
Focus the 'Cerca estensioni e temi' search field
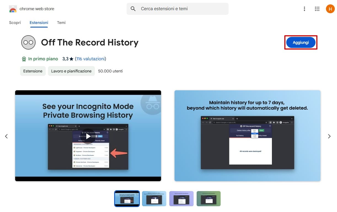[178, 9]
